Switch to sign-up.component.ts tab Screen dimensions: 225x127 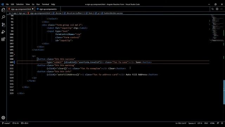[x=48, y=9]
